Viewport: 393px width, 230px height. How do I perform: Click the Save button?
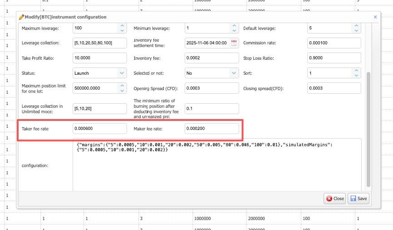pyautogui.click(x=359, y=198)
